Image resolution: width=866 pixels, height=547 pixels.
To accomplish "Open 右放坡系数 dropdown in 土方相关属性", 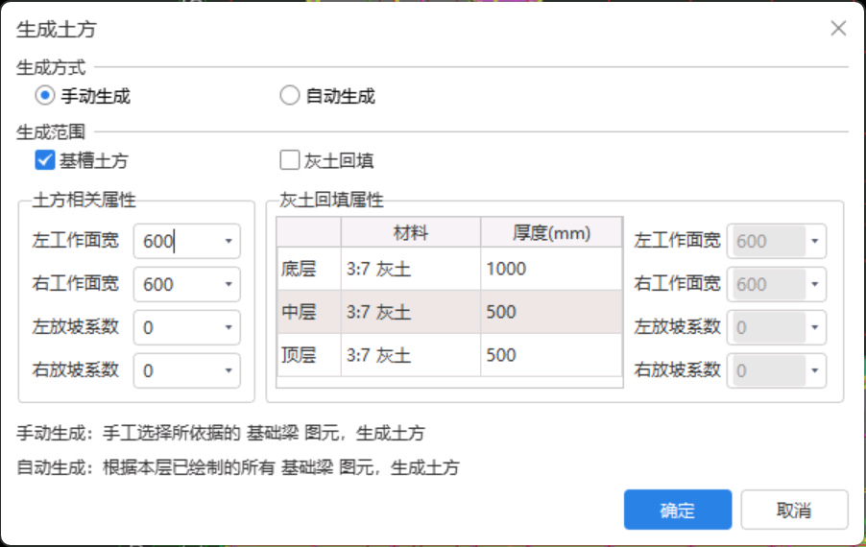I will (229, 370).
